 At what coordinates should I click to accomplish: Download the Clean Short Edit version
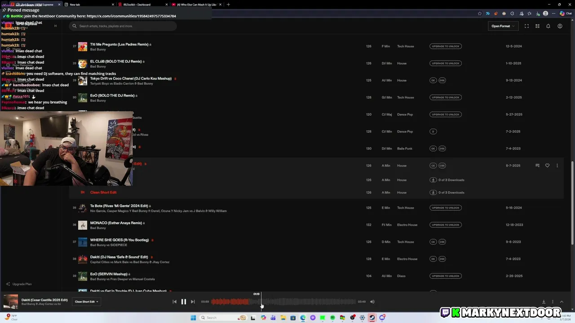pos(433,192)
